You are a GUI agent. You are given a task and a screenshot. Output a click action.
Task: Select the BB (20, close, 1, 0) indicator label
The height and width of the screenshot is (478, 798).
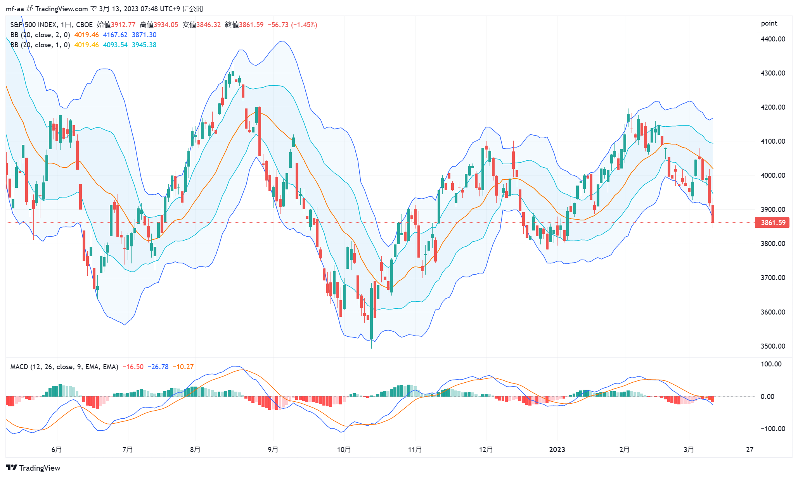coord(40,45)
